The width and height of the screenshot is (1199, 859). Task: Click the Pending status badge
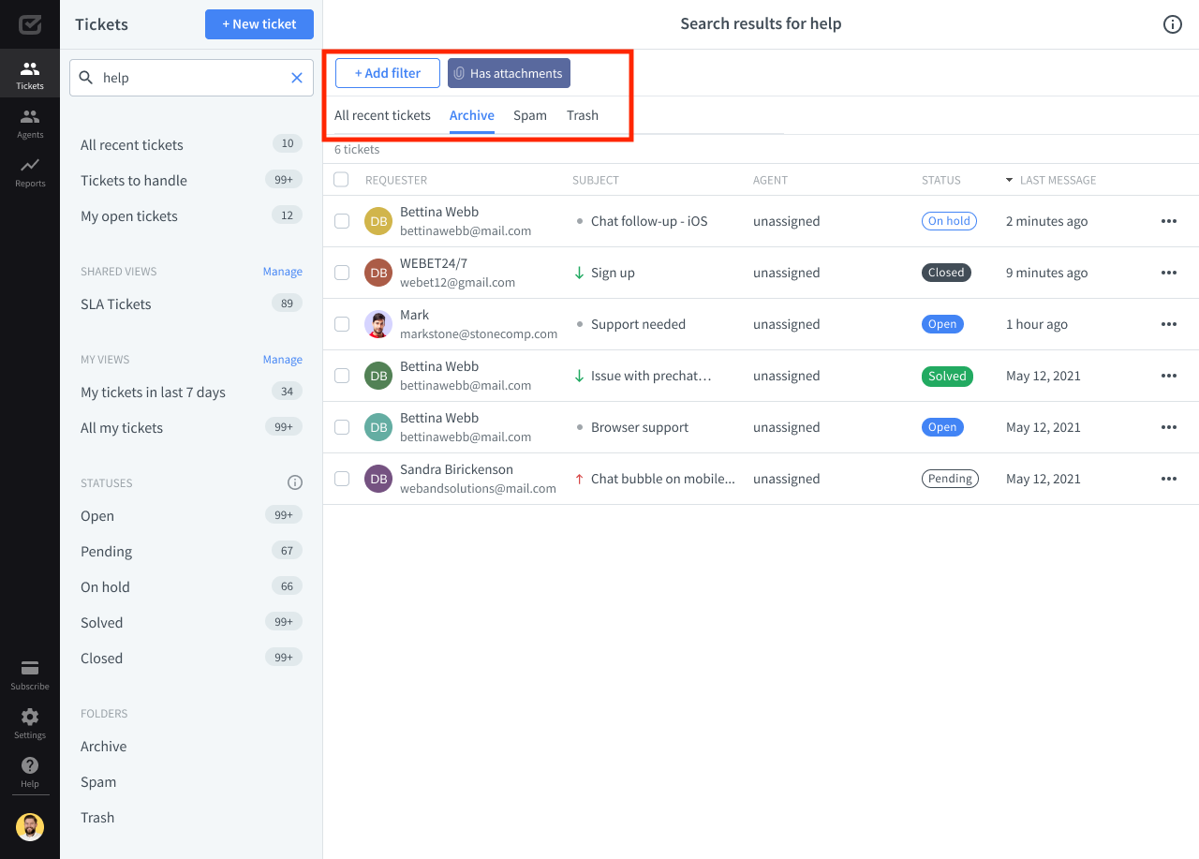pyautogui.click(x=950, y=479)
